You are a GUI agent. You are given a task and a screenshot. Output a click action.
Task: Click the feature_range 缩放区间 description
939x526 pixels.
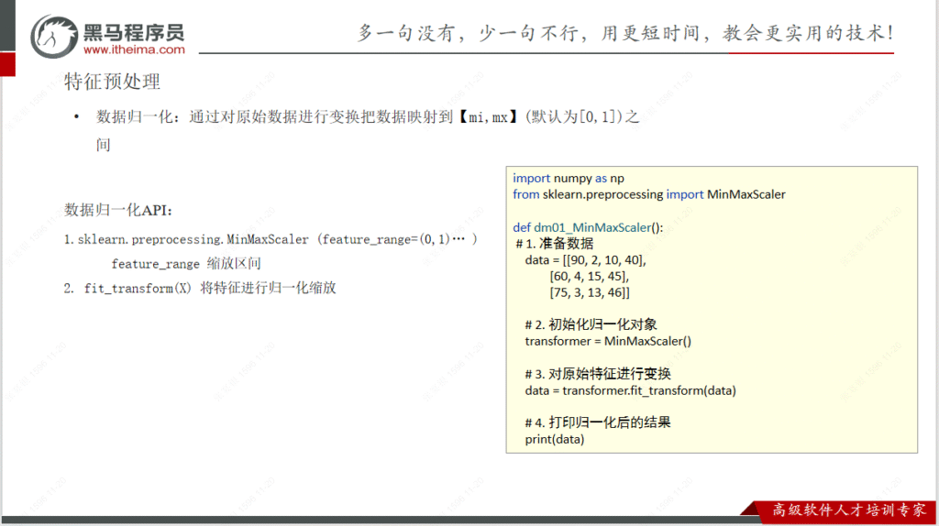186,264
